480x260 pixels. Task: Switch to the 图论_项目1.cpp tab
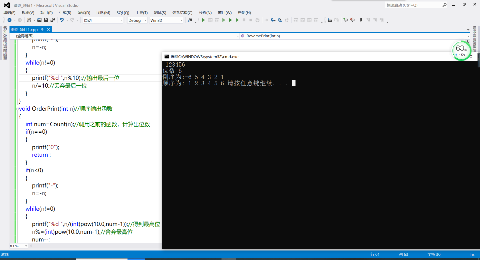tap(24, 30)
